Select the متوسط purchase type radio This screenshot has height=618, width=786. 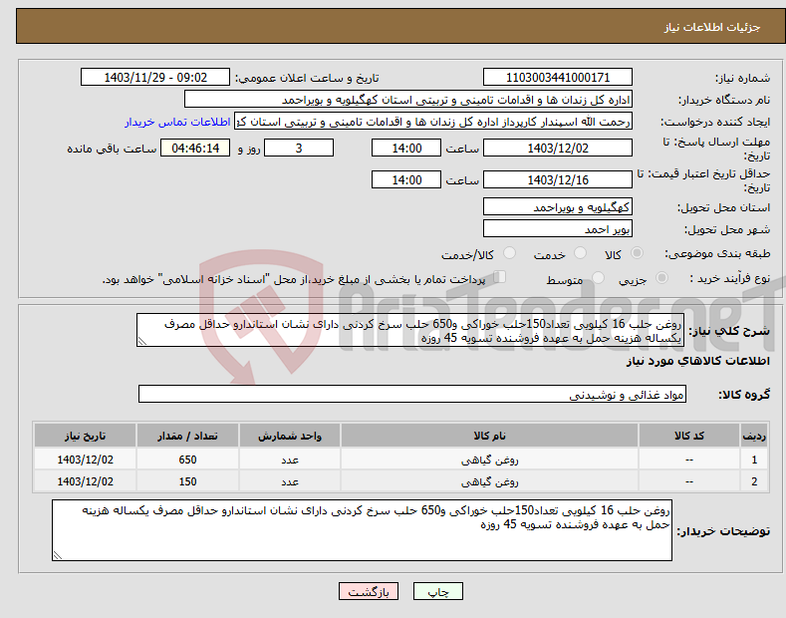click(598, 278)
